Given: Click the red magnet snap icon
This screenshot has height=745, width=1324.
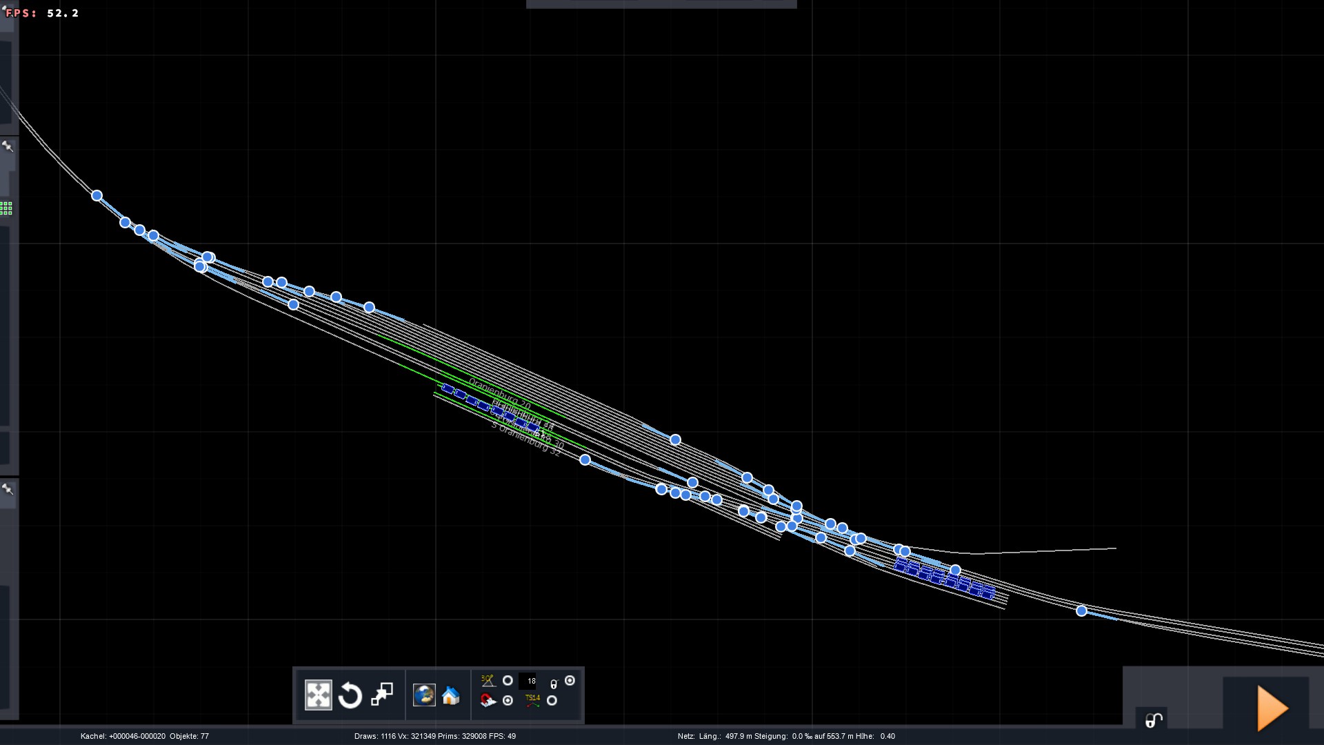Looking at the screenshot, I should point(488,701).
